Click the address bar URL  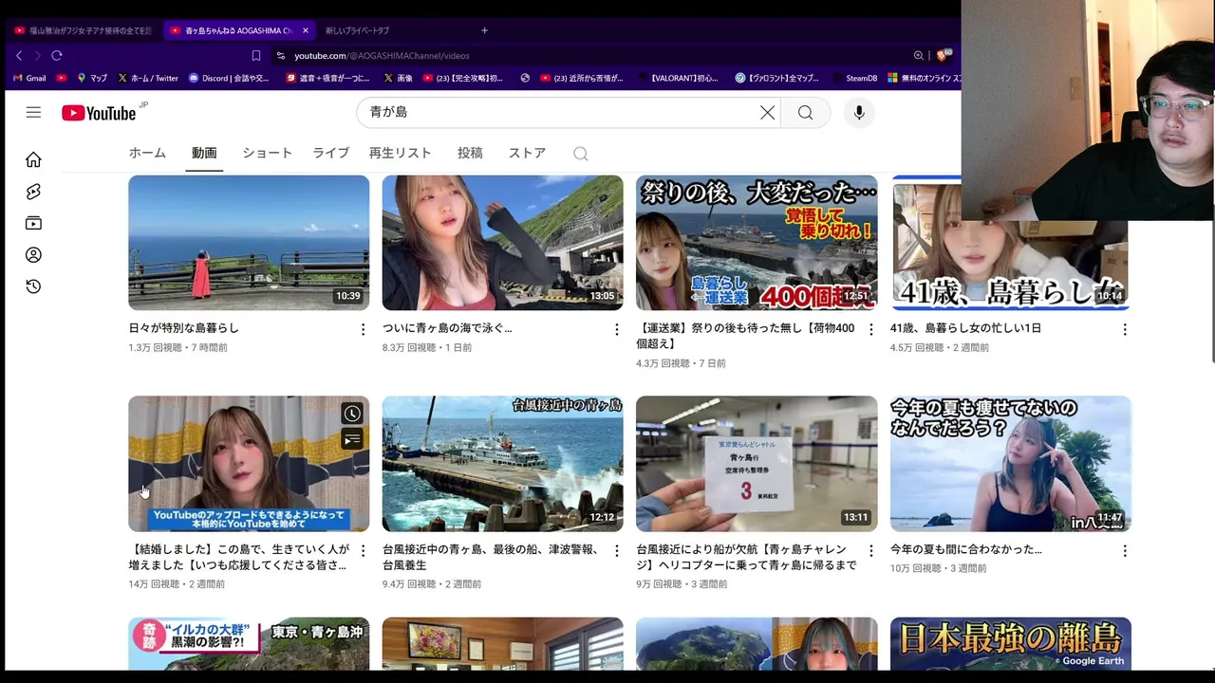tap(382, 56)
